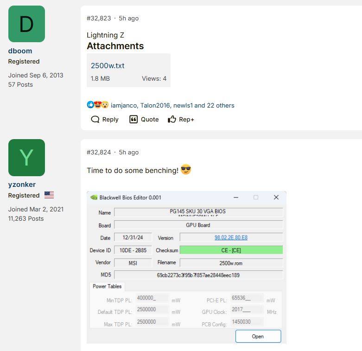Open post number #32,824 permalink
The image size is (362, 351).
[99, 152]
